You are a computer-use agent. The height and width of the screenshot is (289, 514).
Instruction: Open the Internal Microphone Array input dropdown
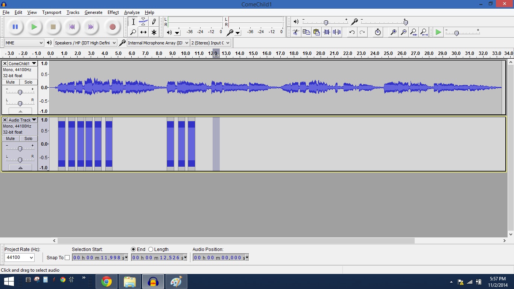pyautogui.click(x=158, y=43)
